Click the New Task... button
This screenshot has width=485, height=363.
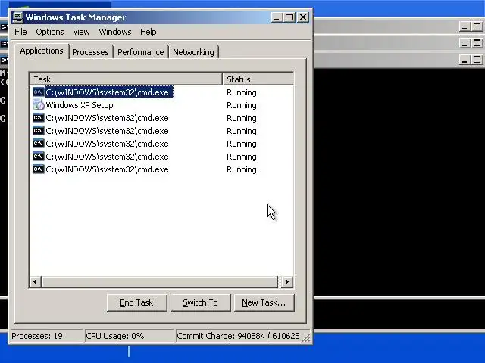(264, 302)
